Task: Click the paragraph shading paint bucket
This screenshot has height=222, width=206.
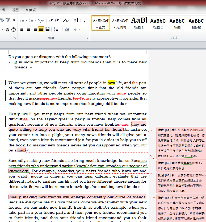Action: [x=67, y=29]
